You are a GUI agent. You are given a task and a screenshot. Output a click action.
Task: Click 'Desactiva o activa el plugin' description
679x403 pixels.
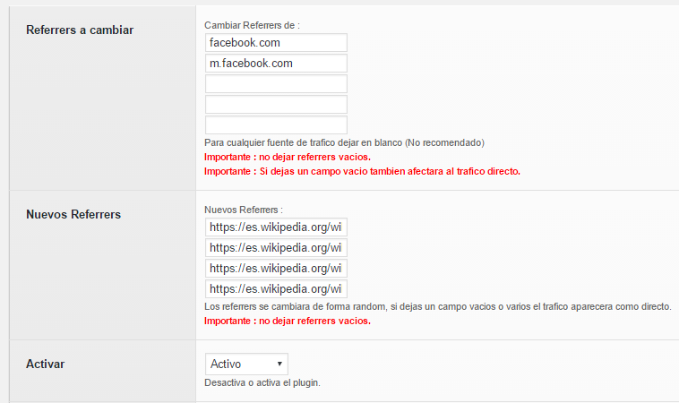coord(262,382)
